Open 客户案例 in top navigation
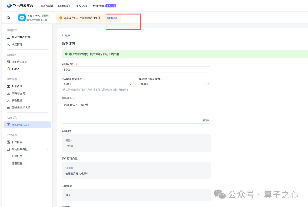Screen dimensions: 308x207 (47, 6)
